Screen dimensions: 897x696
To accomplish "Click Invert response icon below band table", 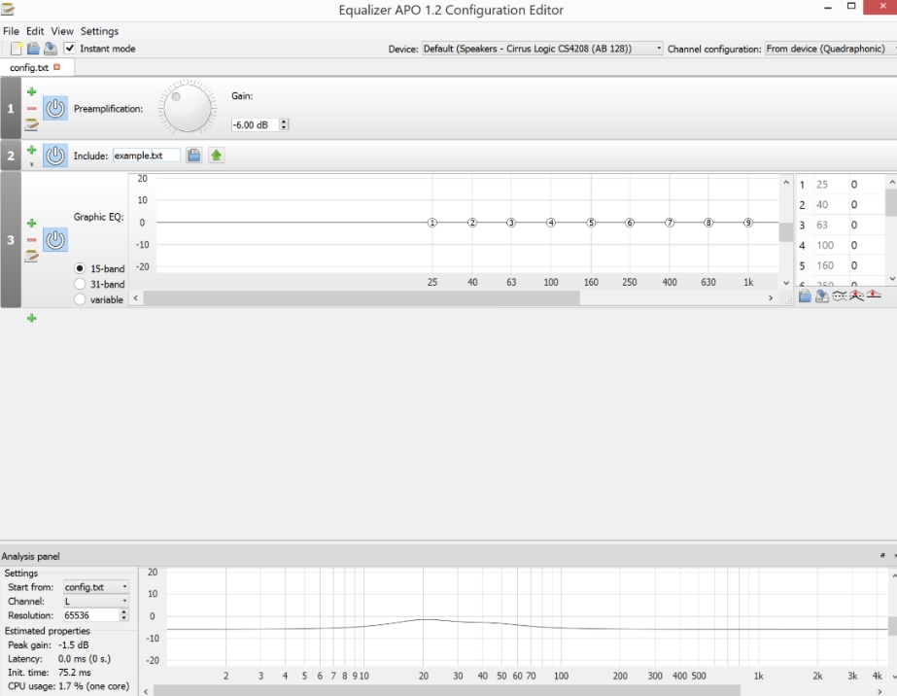I will point(839,296).
